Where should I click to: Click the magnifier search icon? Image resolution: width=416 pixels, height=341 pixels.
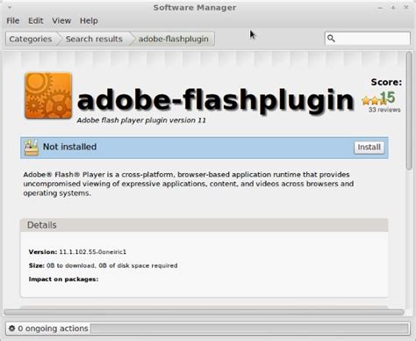331,39
